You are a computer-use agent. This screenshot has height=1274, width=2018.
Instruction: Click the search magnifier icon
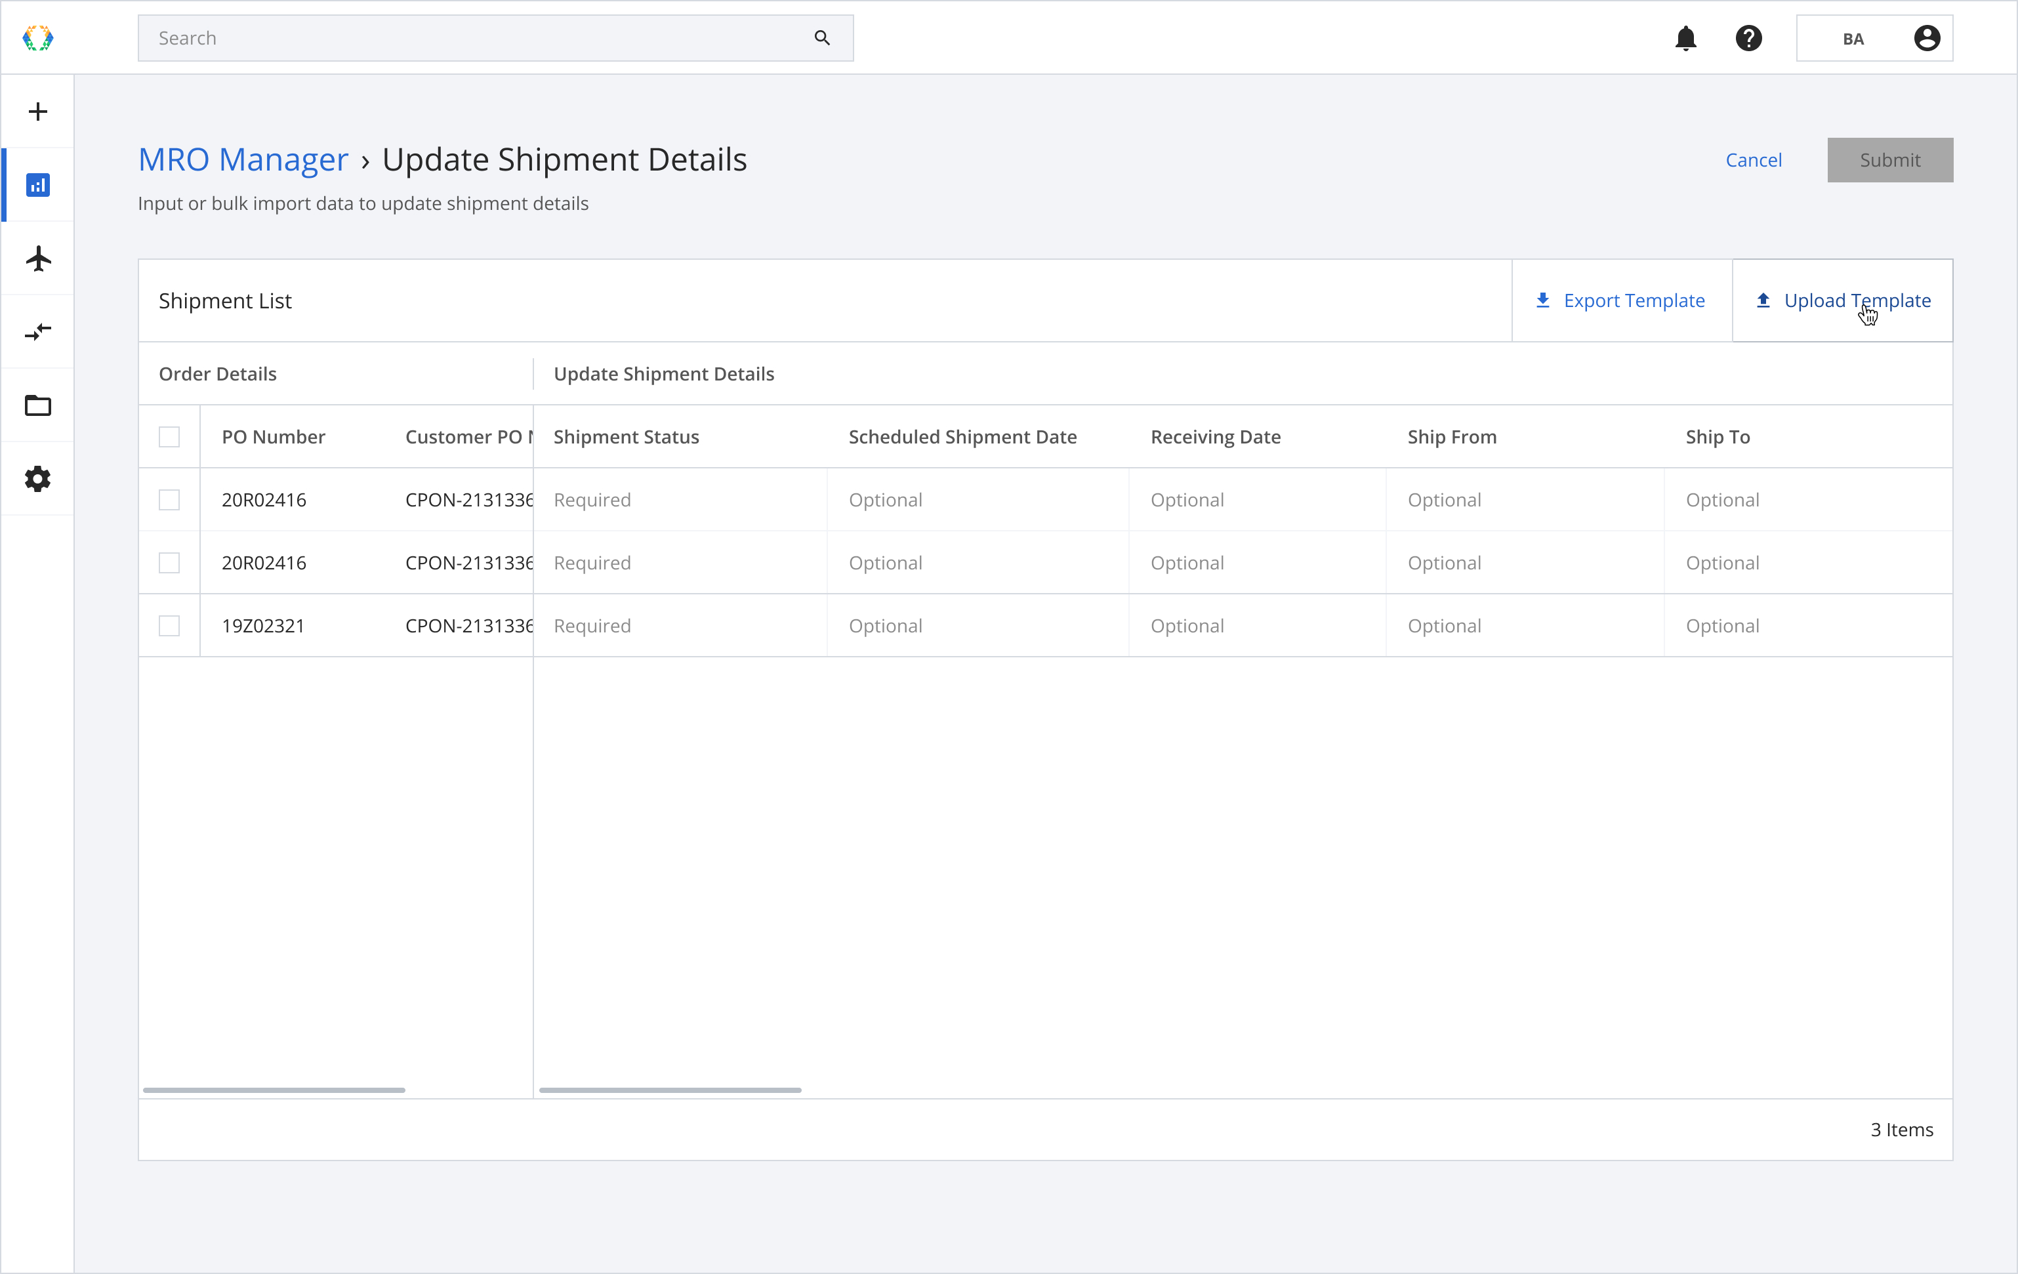coord(822,37)
